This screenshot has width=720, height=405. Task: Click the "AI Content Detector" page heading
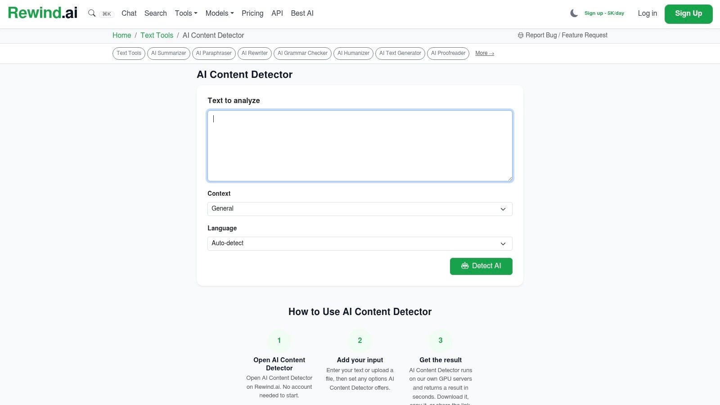(245, 75)
